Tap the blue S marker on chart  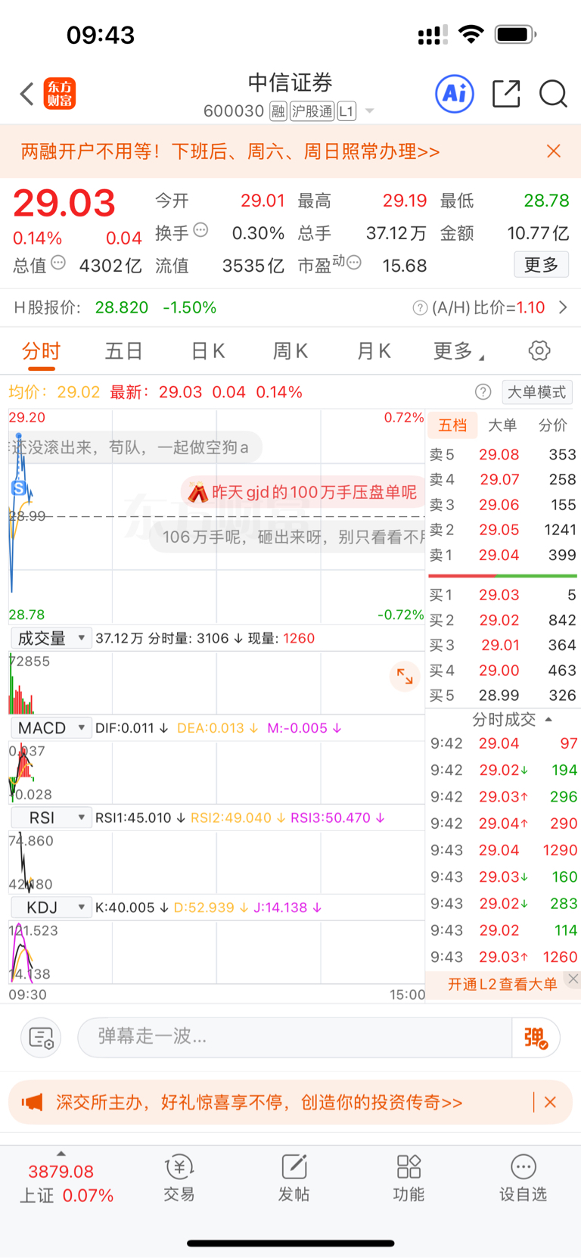click(19, 488)
